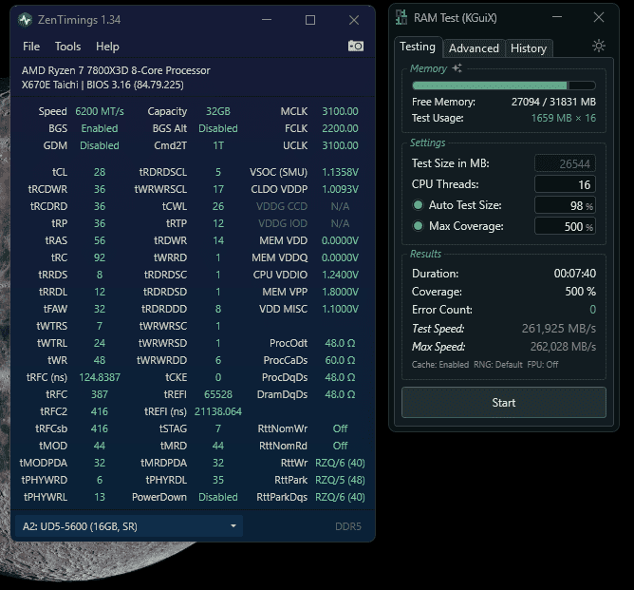Click the CPU VDDIO value 1.2400V
634x590 pixels.
(x=340, y=275)
